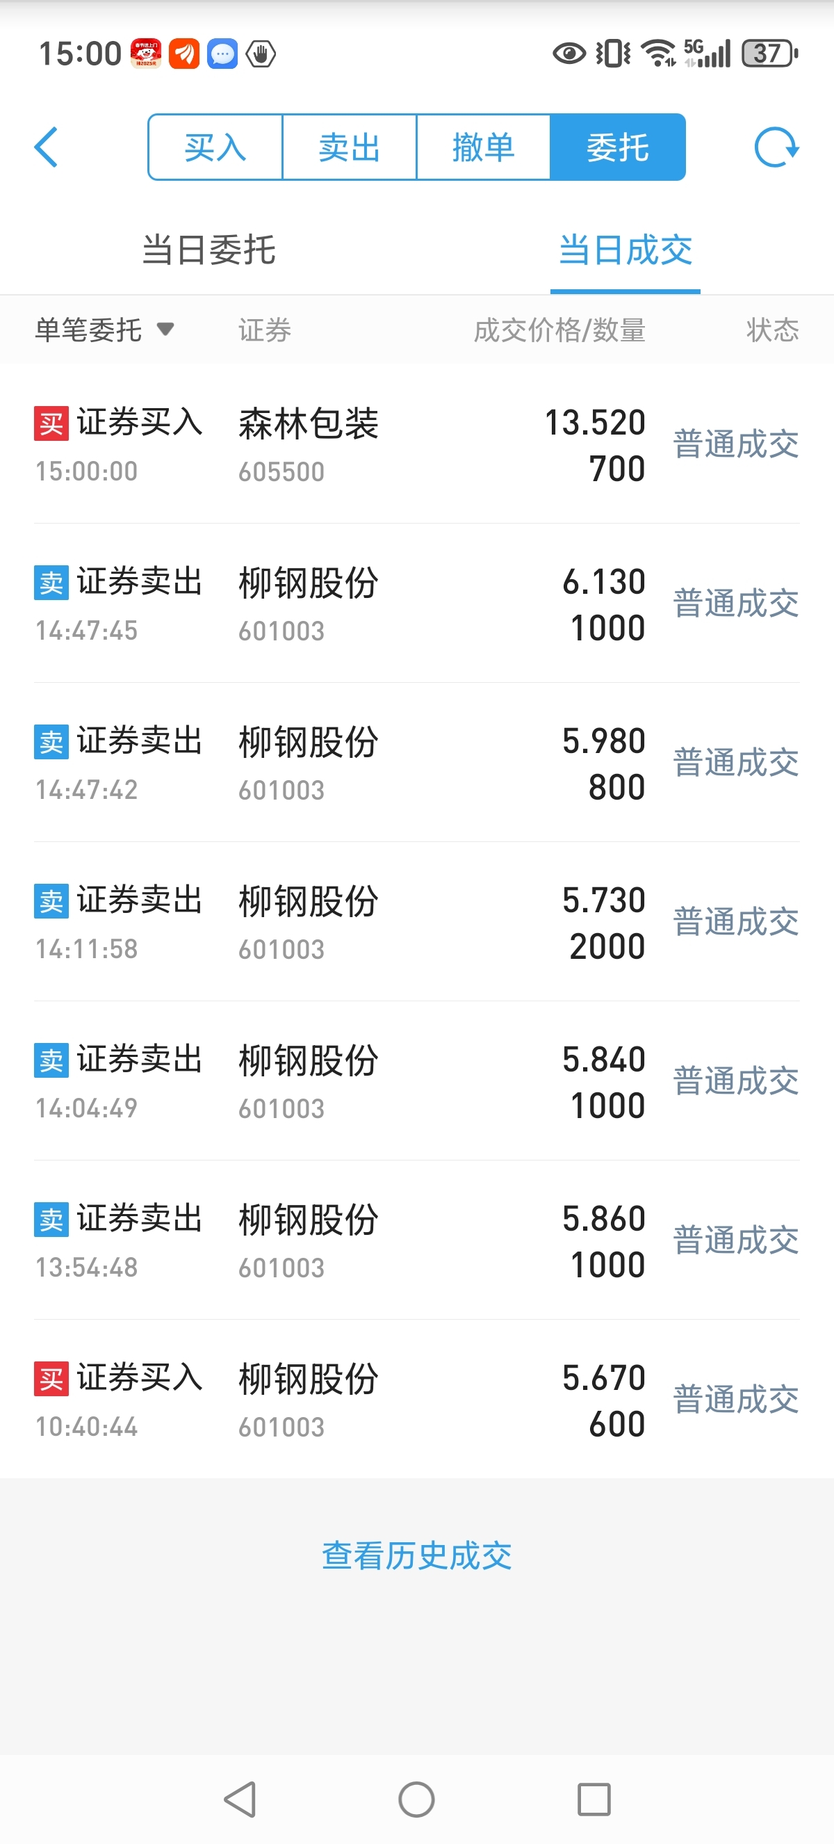Switch to the 买入 tab
This screenshot has width=834, height=1844.
[x=215, y=147]
